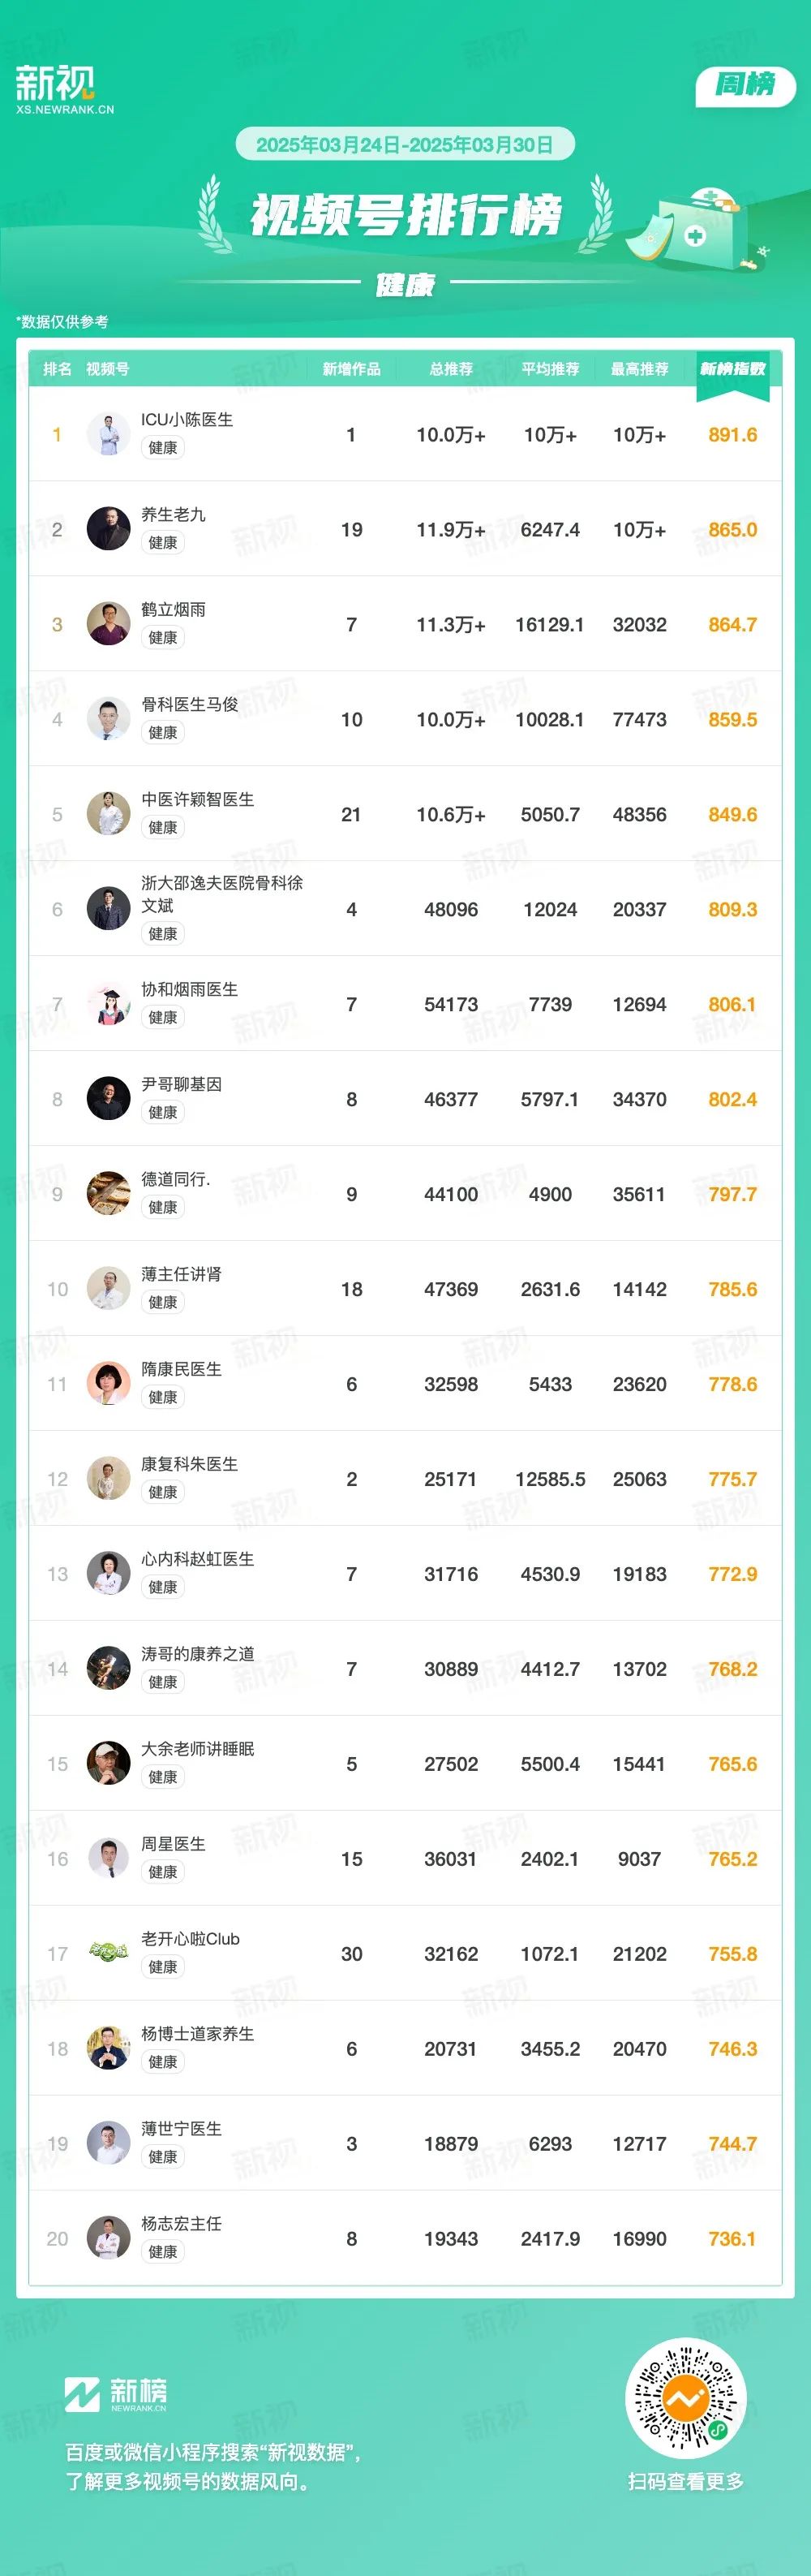Open 中医许颖智医生 account link
Image resolution: width=811 pixels, height=2576 pixels.
pos(198,799)
